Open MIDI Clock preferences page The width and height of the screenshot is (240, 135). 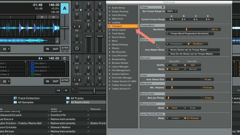point(117,19)
